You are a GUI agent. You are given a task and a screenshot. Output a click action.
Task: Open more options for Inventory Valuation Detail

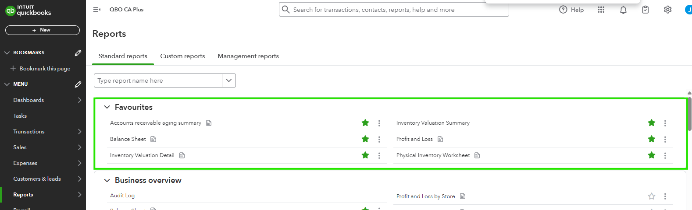(379, 156)
